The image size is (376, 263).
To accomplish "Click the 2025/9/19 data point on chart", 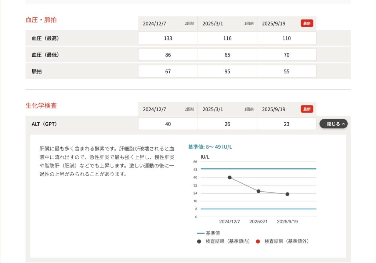I will pos(287,194).
